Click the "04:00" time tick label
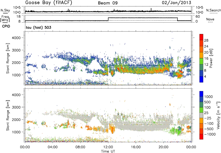 (53, 147)
